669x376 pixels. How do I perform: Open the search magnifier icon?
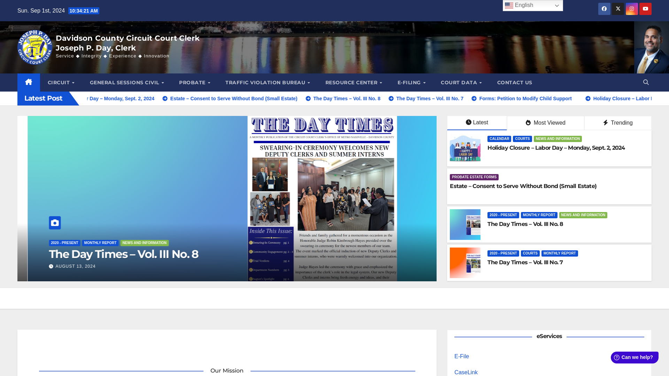[646, 83]
